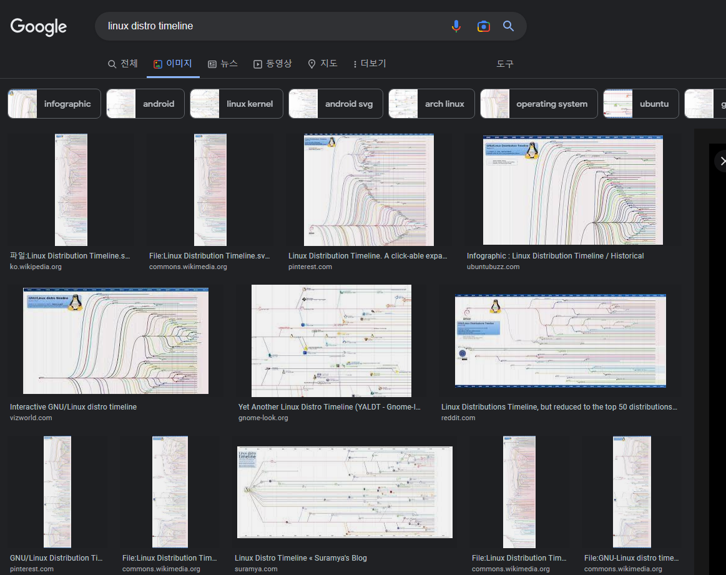Click 'Linux Distro Timeline « Suramya's Blog' link
The image size is (726, 575).
tap(300, 558)
